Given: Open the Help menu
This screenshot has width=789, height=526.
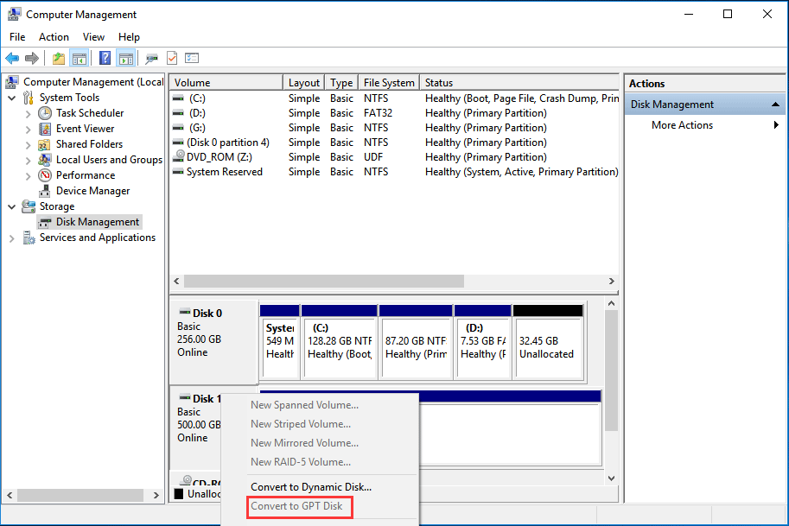Looking at the screenshot, I should [129, 37].
